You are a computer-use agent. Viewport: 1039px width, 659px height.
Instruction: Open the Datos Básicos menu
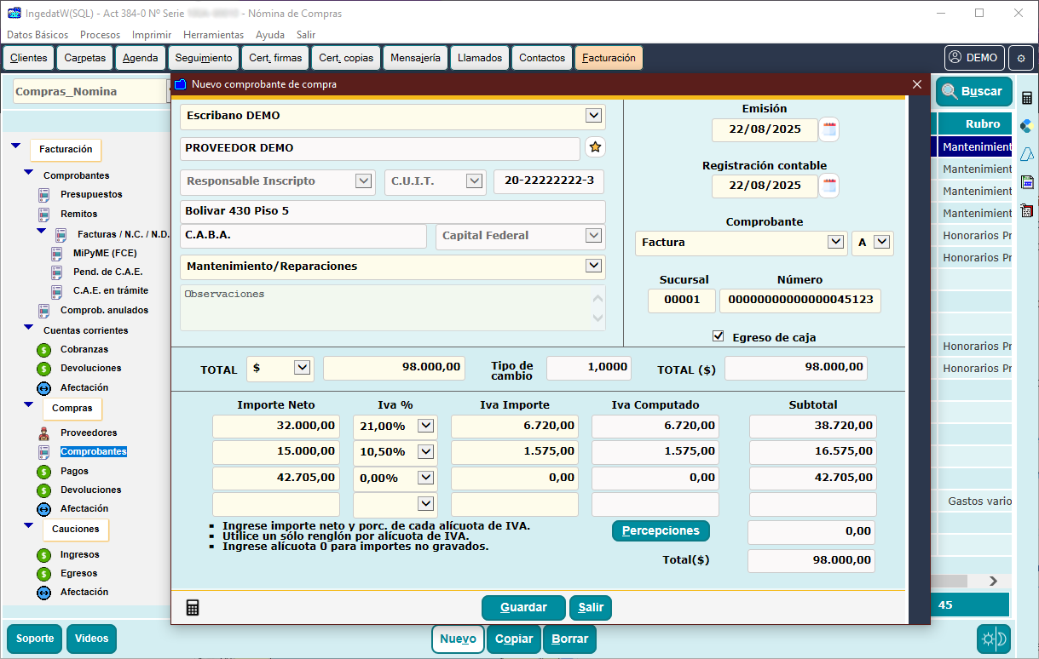click(38, 35)
